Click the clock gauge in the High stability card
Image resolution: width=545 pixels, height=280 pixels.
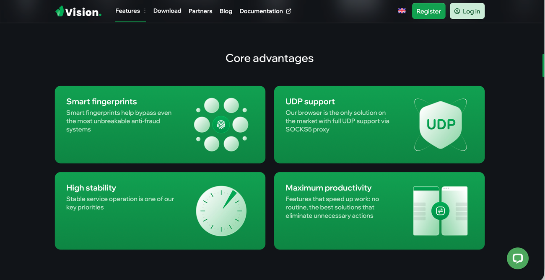coord(221,211)
